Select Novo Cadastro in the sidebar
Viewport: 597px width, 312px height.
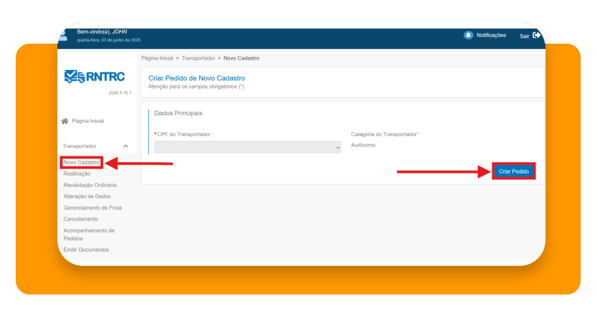(82, 162)
